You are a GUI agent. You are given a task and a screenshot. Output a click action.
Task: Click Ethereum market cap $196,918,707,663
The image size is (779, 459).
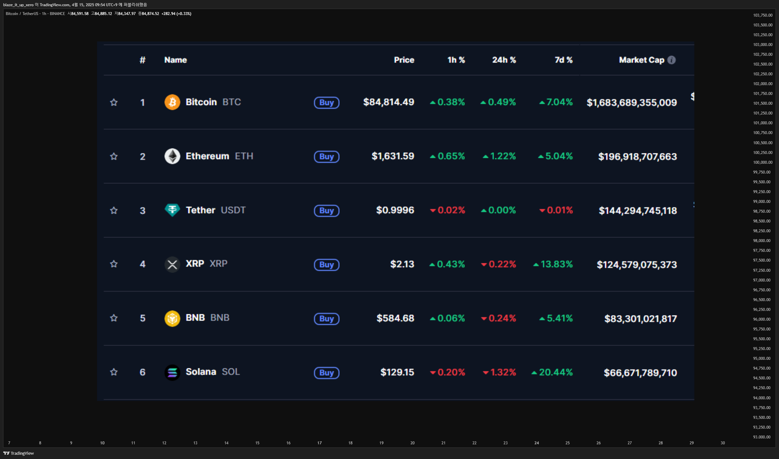[x=637, y=157]
